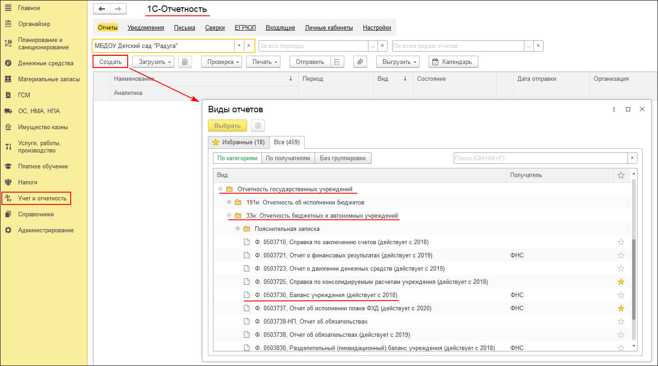Click the paperclip attachments icon
This screenshot has height=366, width=658.
click(x=360, y=62)
